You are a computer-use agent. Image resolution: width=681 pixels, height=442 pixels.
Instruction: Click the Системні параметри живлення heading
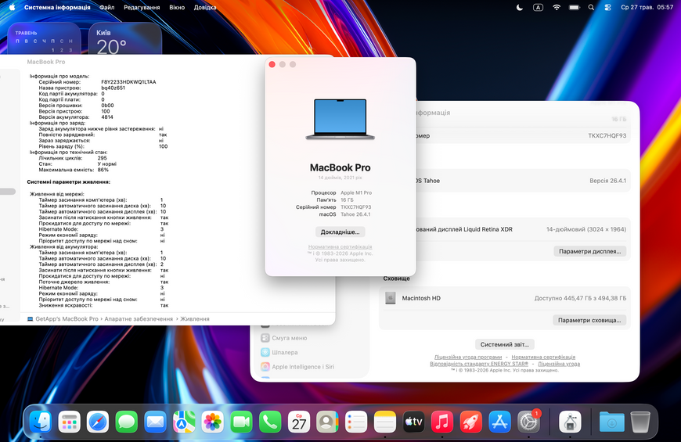click(x=69, y=182)
